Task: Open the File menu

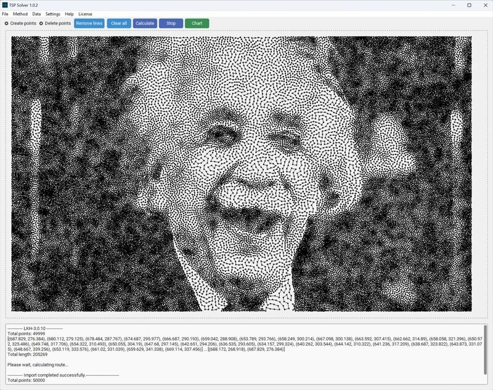Action: [x=5, y=14]
